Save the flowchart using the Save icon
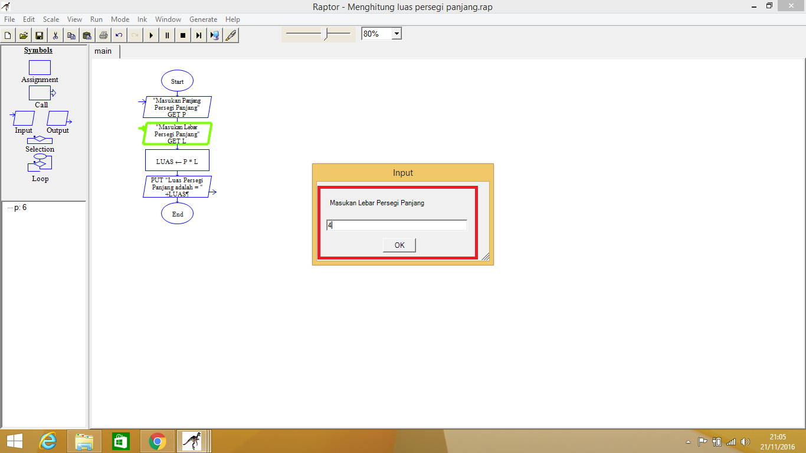The height and width of the screenshot is (453, 806). (x=39, y=35)
